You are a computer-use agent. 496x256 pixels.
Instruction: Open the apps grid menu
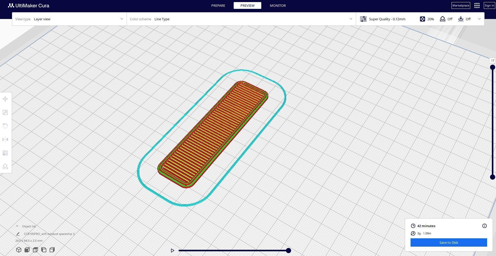(477, 5)
